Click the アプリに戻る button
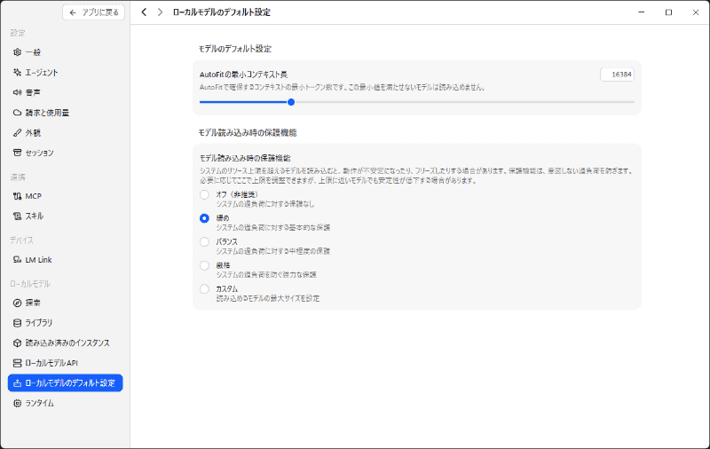The width and height of the screenshot is (710, 449). [94, 12]
